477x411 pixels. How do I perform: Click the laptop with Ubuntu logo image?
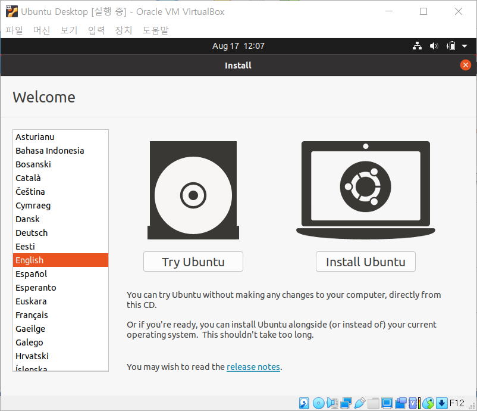366,190
